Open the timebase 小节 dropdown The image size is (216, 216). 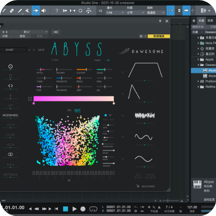[x=135, y=13]
